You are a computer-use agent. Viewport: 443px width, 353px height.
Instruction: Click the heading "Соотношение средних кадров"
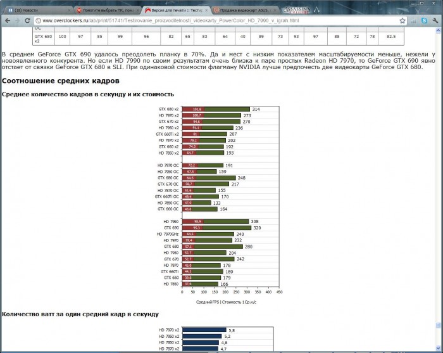pos(61,81)
